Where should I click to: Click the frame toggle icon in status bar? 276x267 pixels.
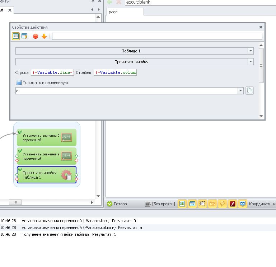pos(202,204)
